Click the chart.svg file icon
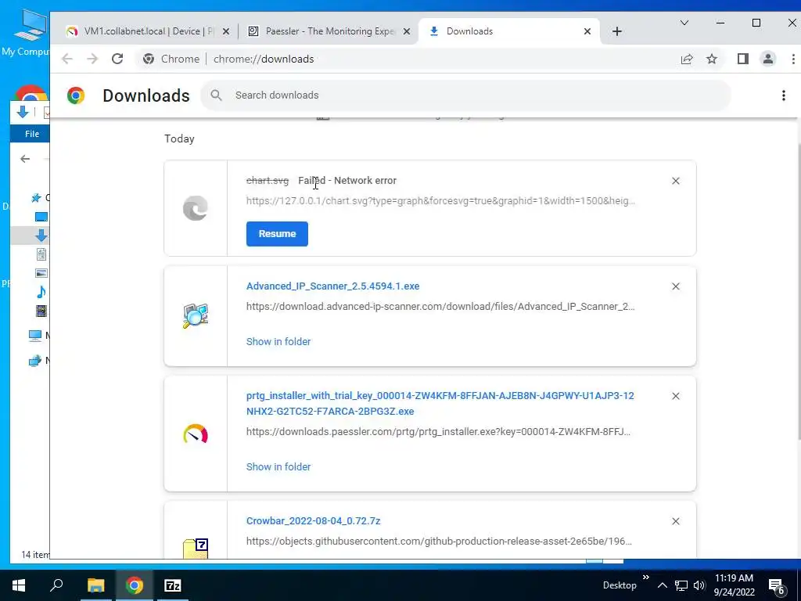This screenshot has height=601, width=801. [x=195, y=208]
